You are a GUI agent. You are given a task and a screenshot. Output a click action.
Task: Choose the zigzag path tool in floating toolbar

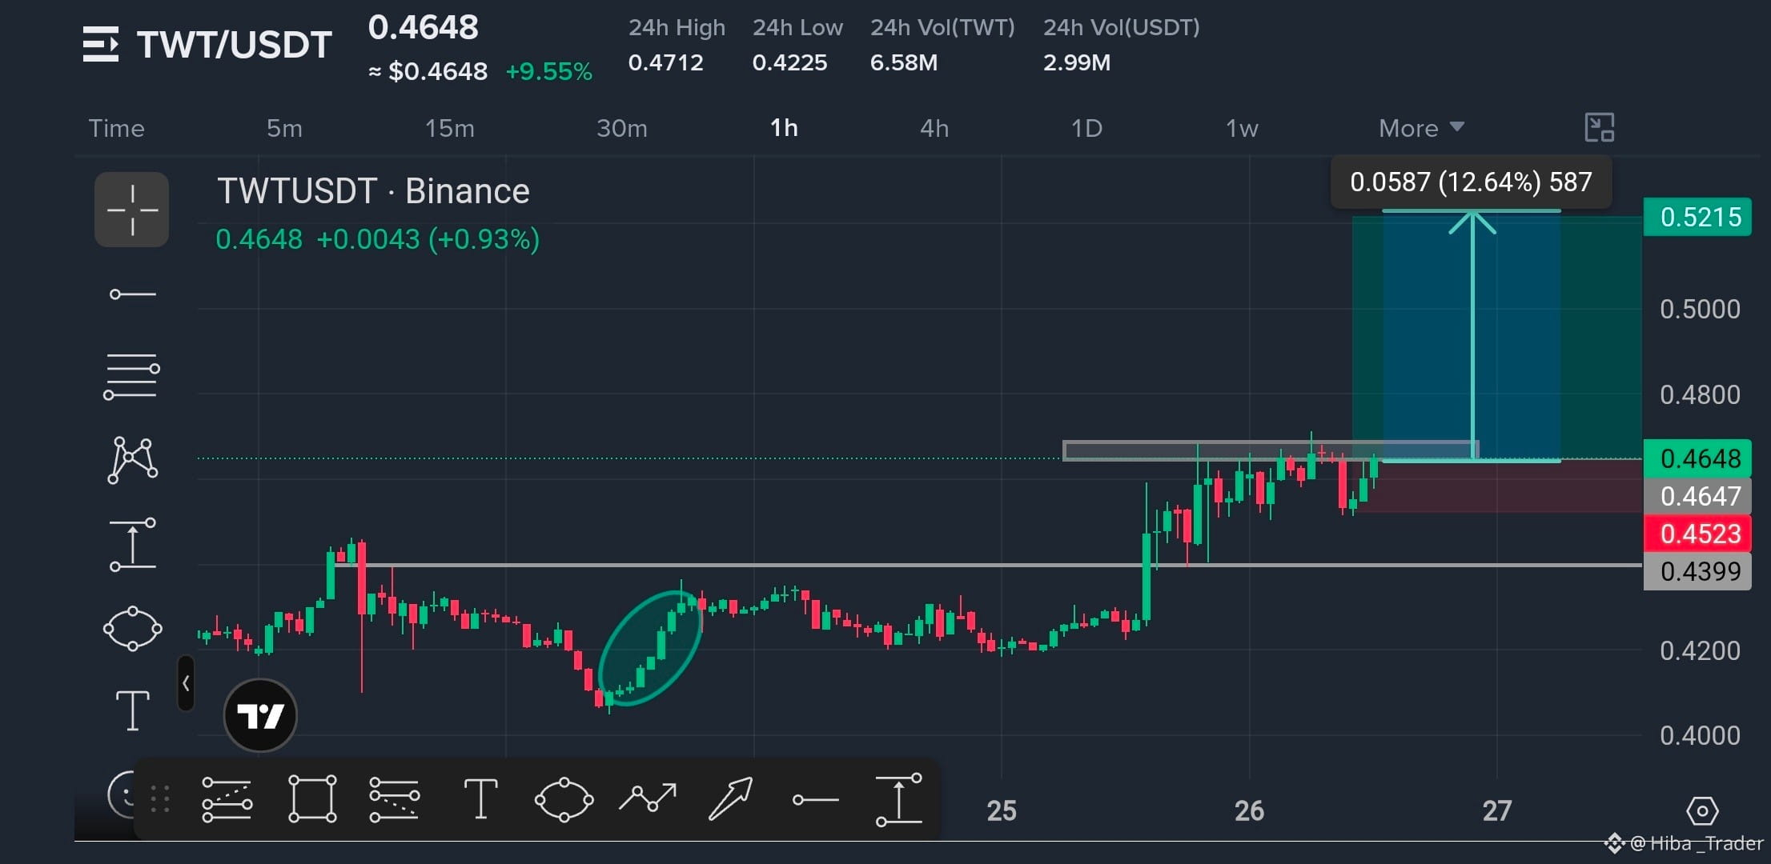(x=648, y=798)
